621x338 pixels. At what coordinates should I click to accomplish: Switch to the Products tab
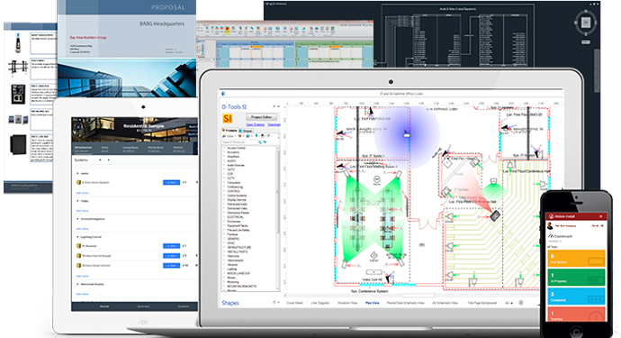tap(229, 131)
